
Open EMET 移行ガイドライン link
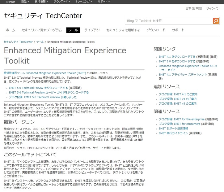[173, 133]
